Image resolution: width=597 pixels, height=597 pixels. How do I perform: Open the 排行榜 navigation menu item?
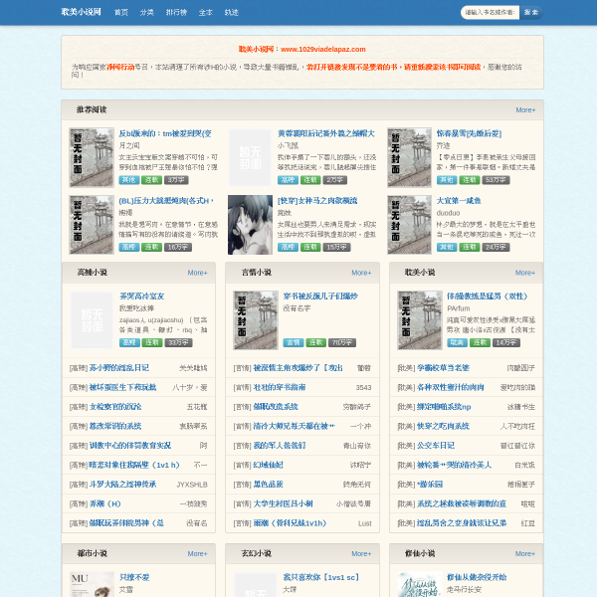tap(176, 12)
